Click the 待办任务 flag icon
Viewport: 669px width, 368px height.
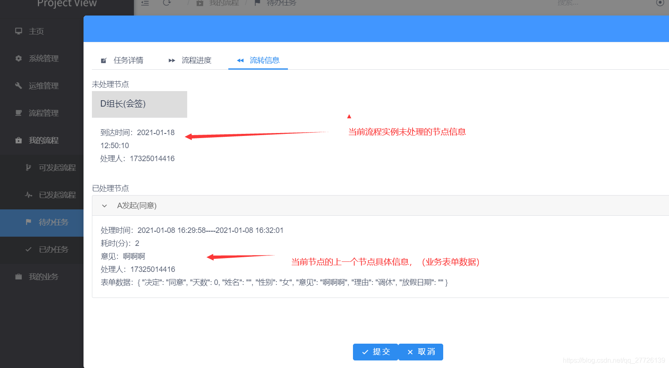pos(29,222)
